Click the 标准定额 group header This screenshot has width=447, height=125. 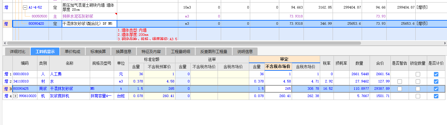152,59
